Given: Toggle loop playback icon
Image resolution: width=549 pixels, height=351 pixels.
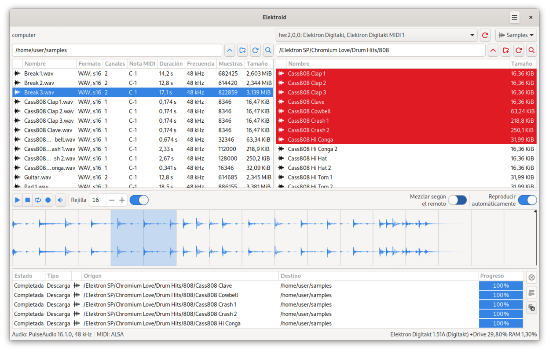Looking at the screenshot, I should (x=38, y=200).
